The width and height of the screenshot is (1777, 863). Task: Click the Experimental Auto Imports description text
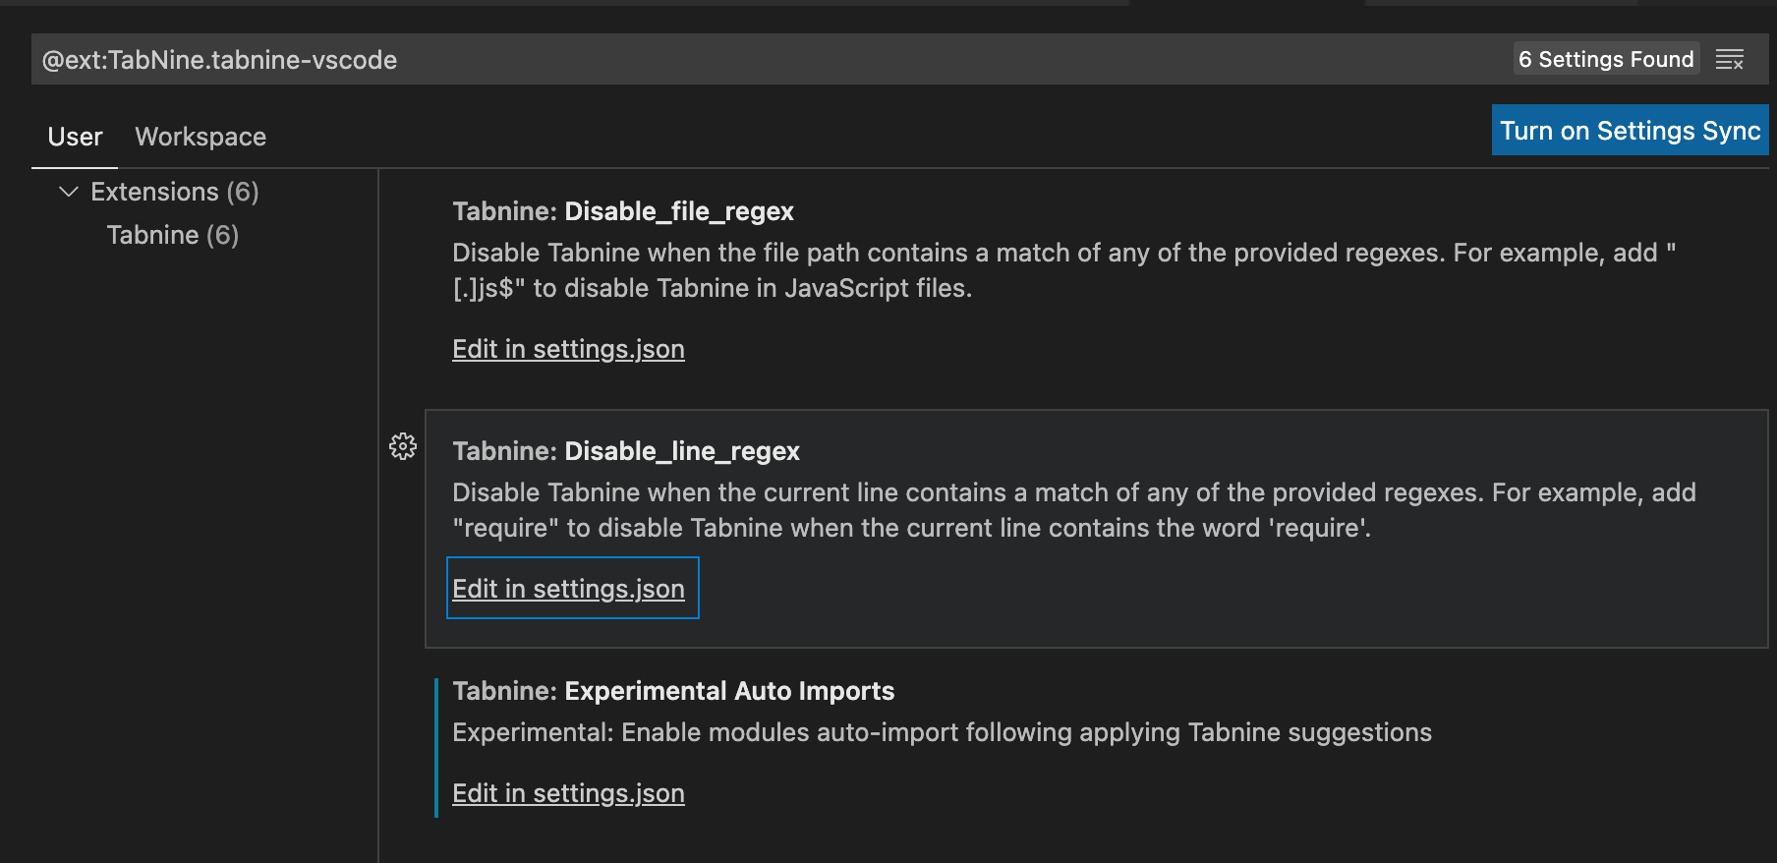coord(942,732)
